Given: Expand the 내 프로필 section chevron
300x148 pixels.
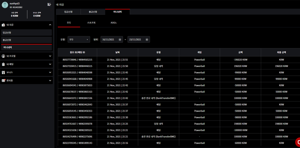Looking at the screenshot, I should [x=50, y=56].
